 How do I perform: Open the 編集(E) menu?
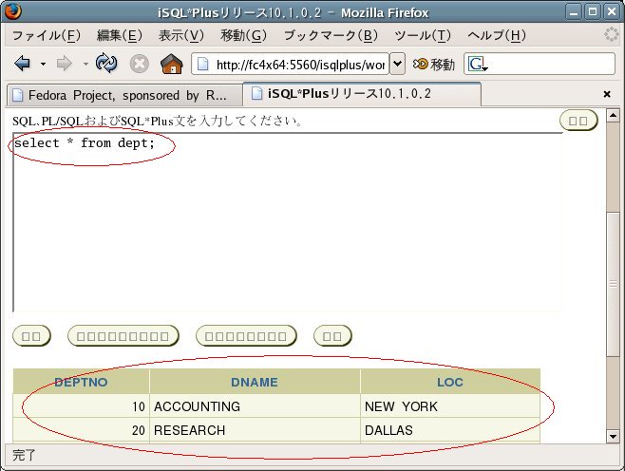click(x=120, y=35)
